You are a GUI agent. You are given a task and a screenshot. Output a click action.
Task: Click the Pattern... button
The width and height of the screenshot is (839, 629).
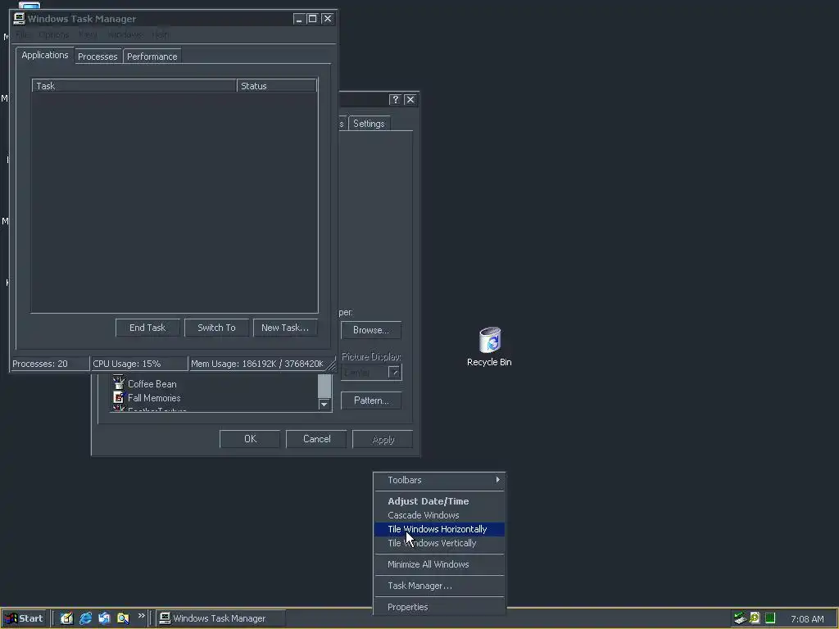pos(371,400)
